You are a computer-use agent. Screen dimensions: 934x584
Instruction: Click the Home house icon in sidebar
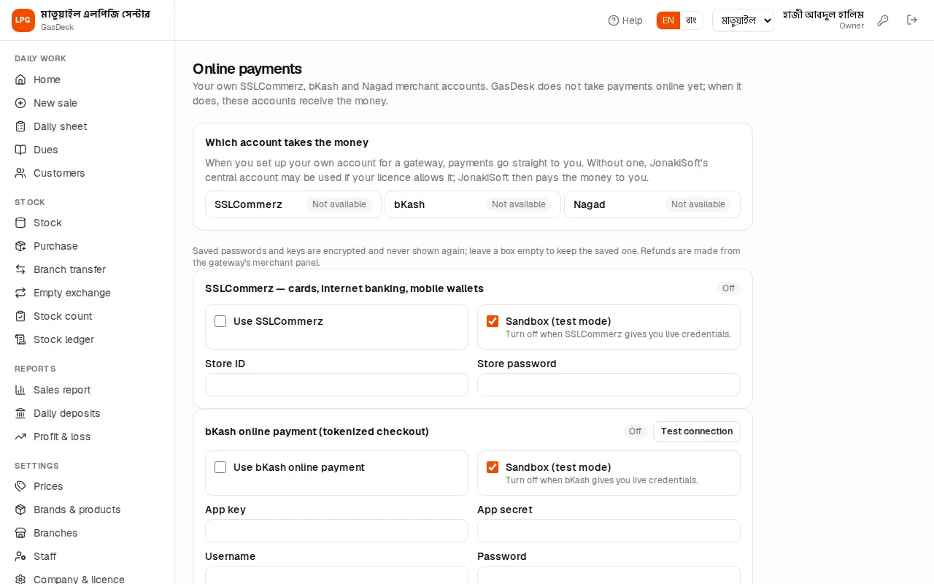click(20, 80)
